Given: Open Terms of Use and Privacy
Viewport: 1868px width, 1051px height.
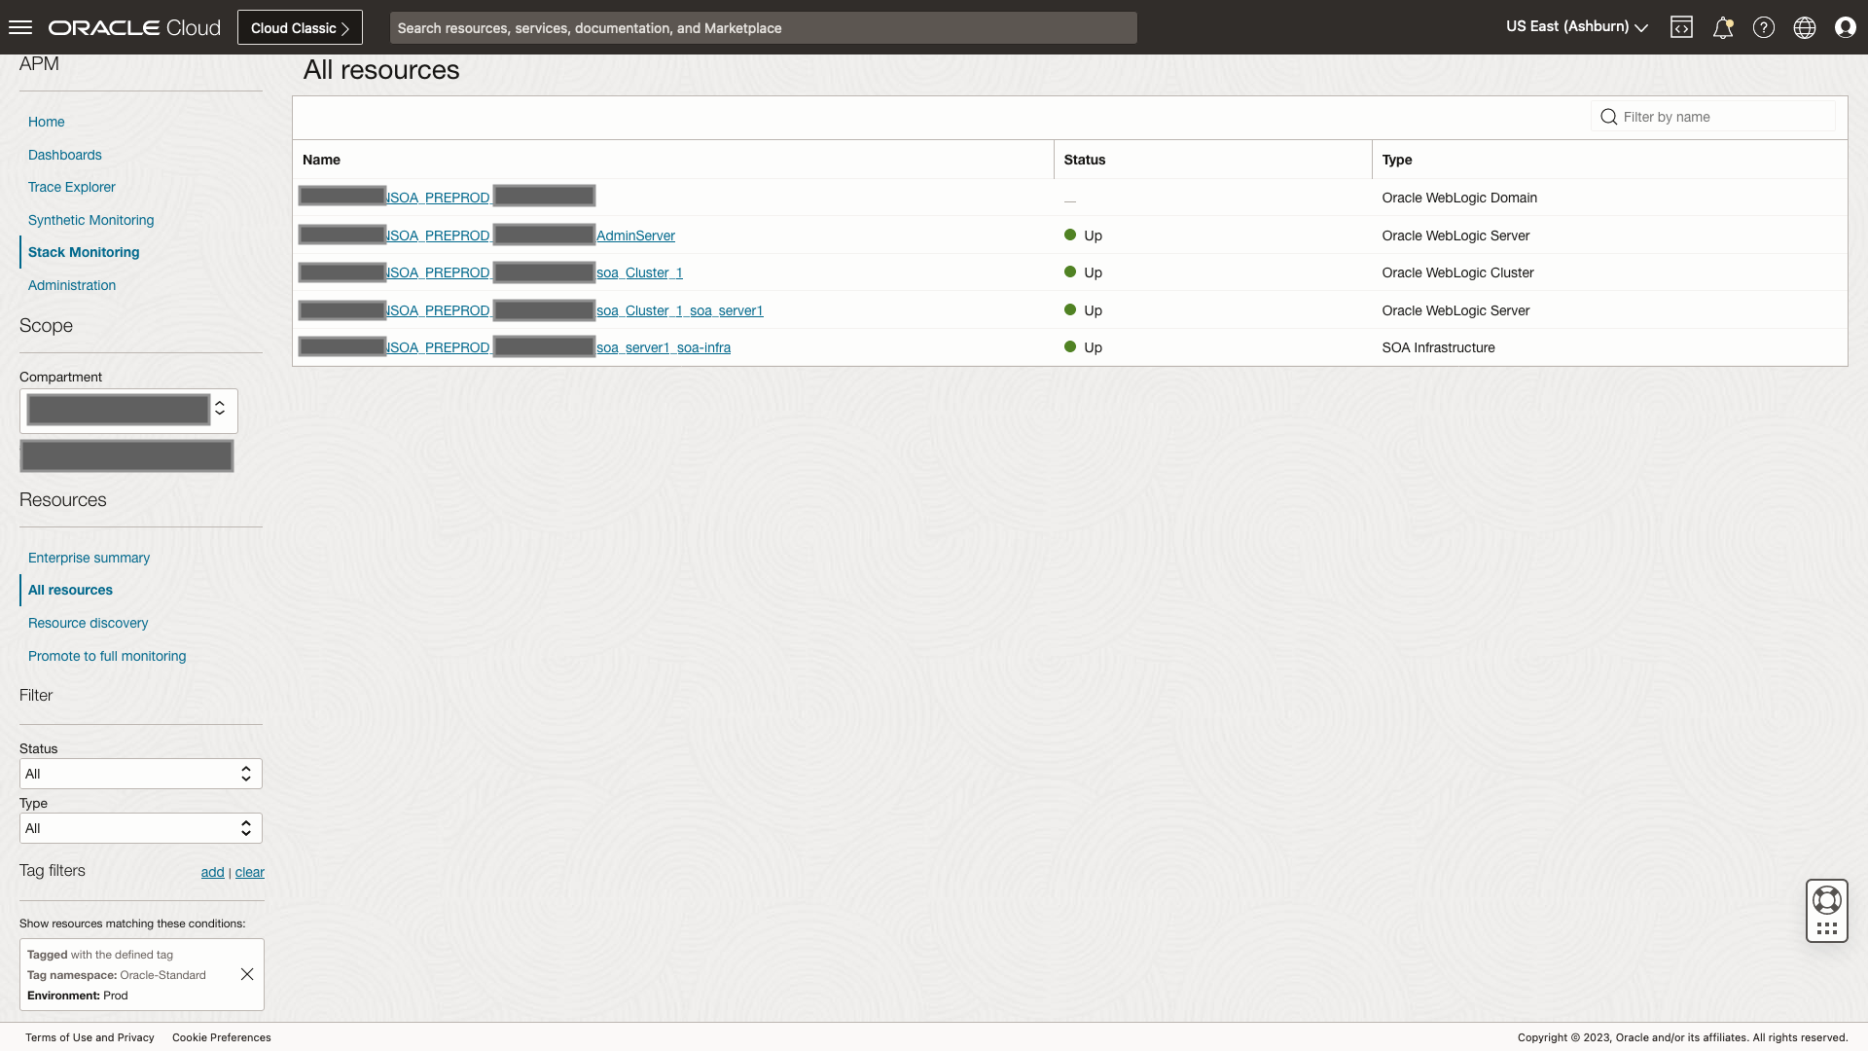Looking at the screenshot, I should (x=89, y=1037).
